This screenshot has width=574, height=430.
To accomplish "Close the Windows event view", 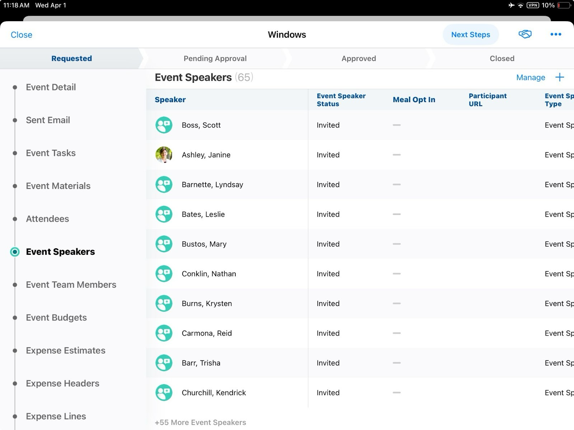I will (22, 35).
